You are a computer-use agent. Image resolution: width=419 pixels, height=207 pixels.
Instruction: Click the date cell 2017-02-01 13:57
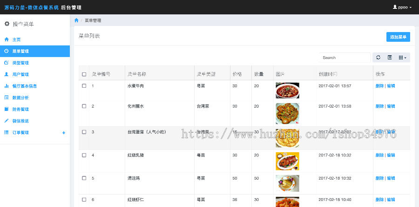335,86
